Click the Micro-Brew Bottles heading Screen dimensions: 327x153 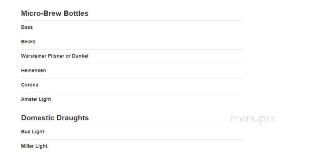[x=55, y=13]
